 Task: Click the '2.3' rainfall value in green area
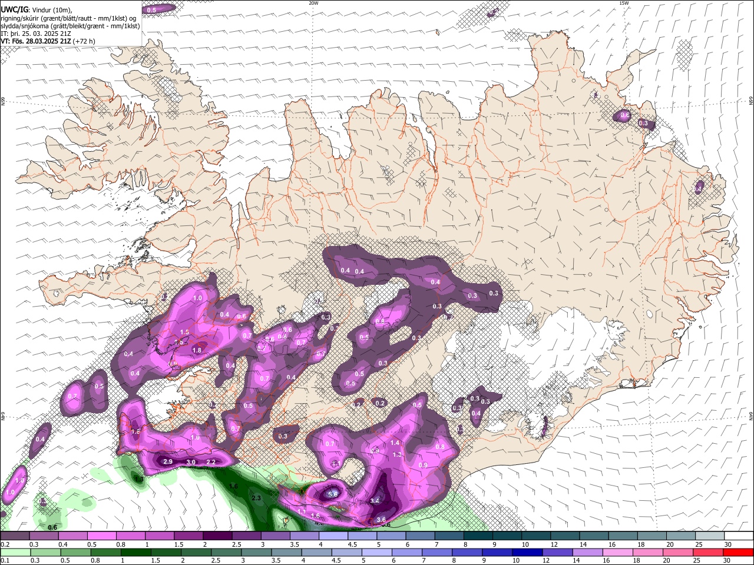point(256,498)
